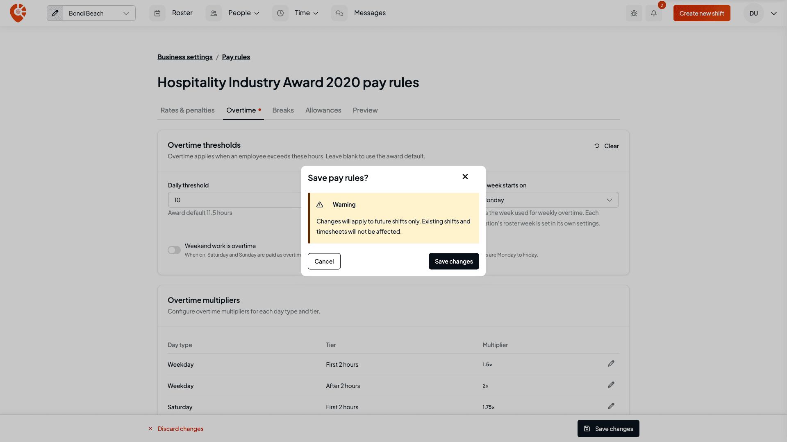Click the floppy disk save icon
This screenshot has width=787, height=442.
pyautogui.click(x=587, y=428)
